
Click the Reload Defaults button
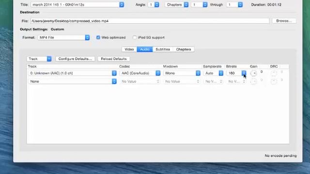pyautogui.click(x=114, y=59)
